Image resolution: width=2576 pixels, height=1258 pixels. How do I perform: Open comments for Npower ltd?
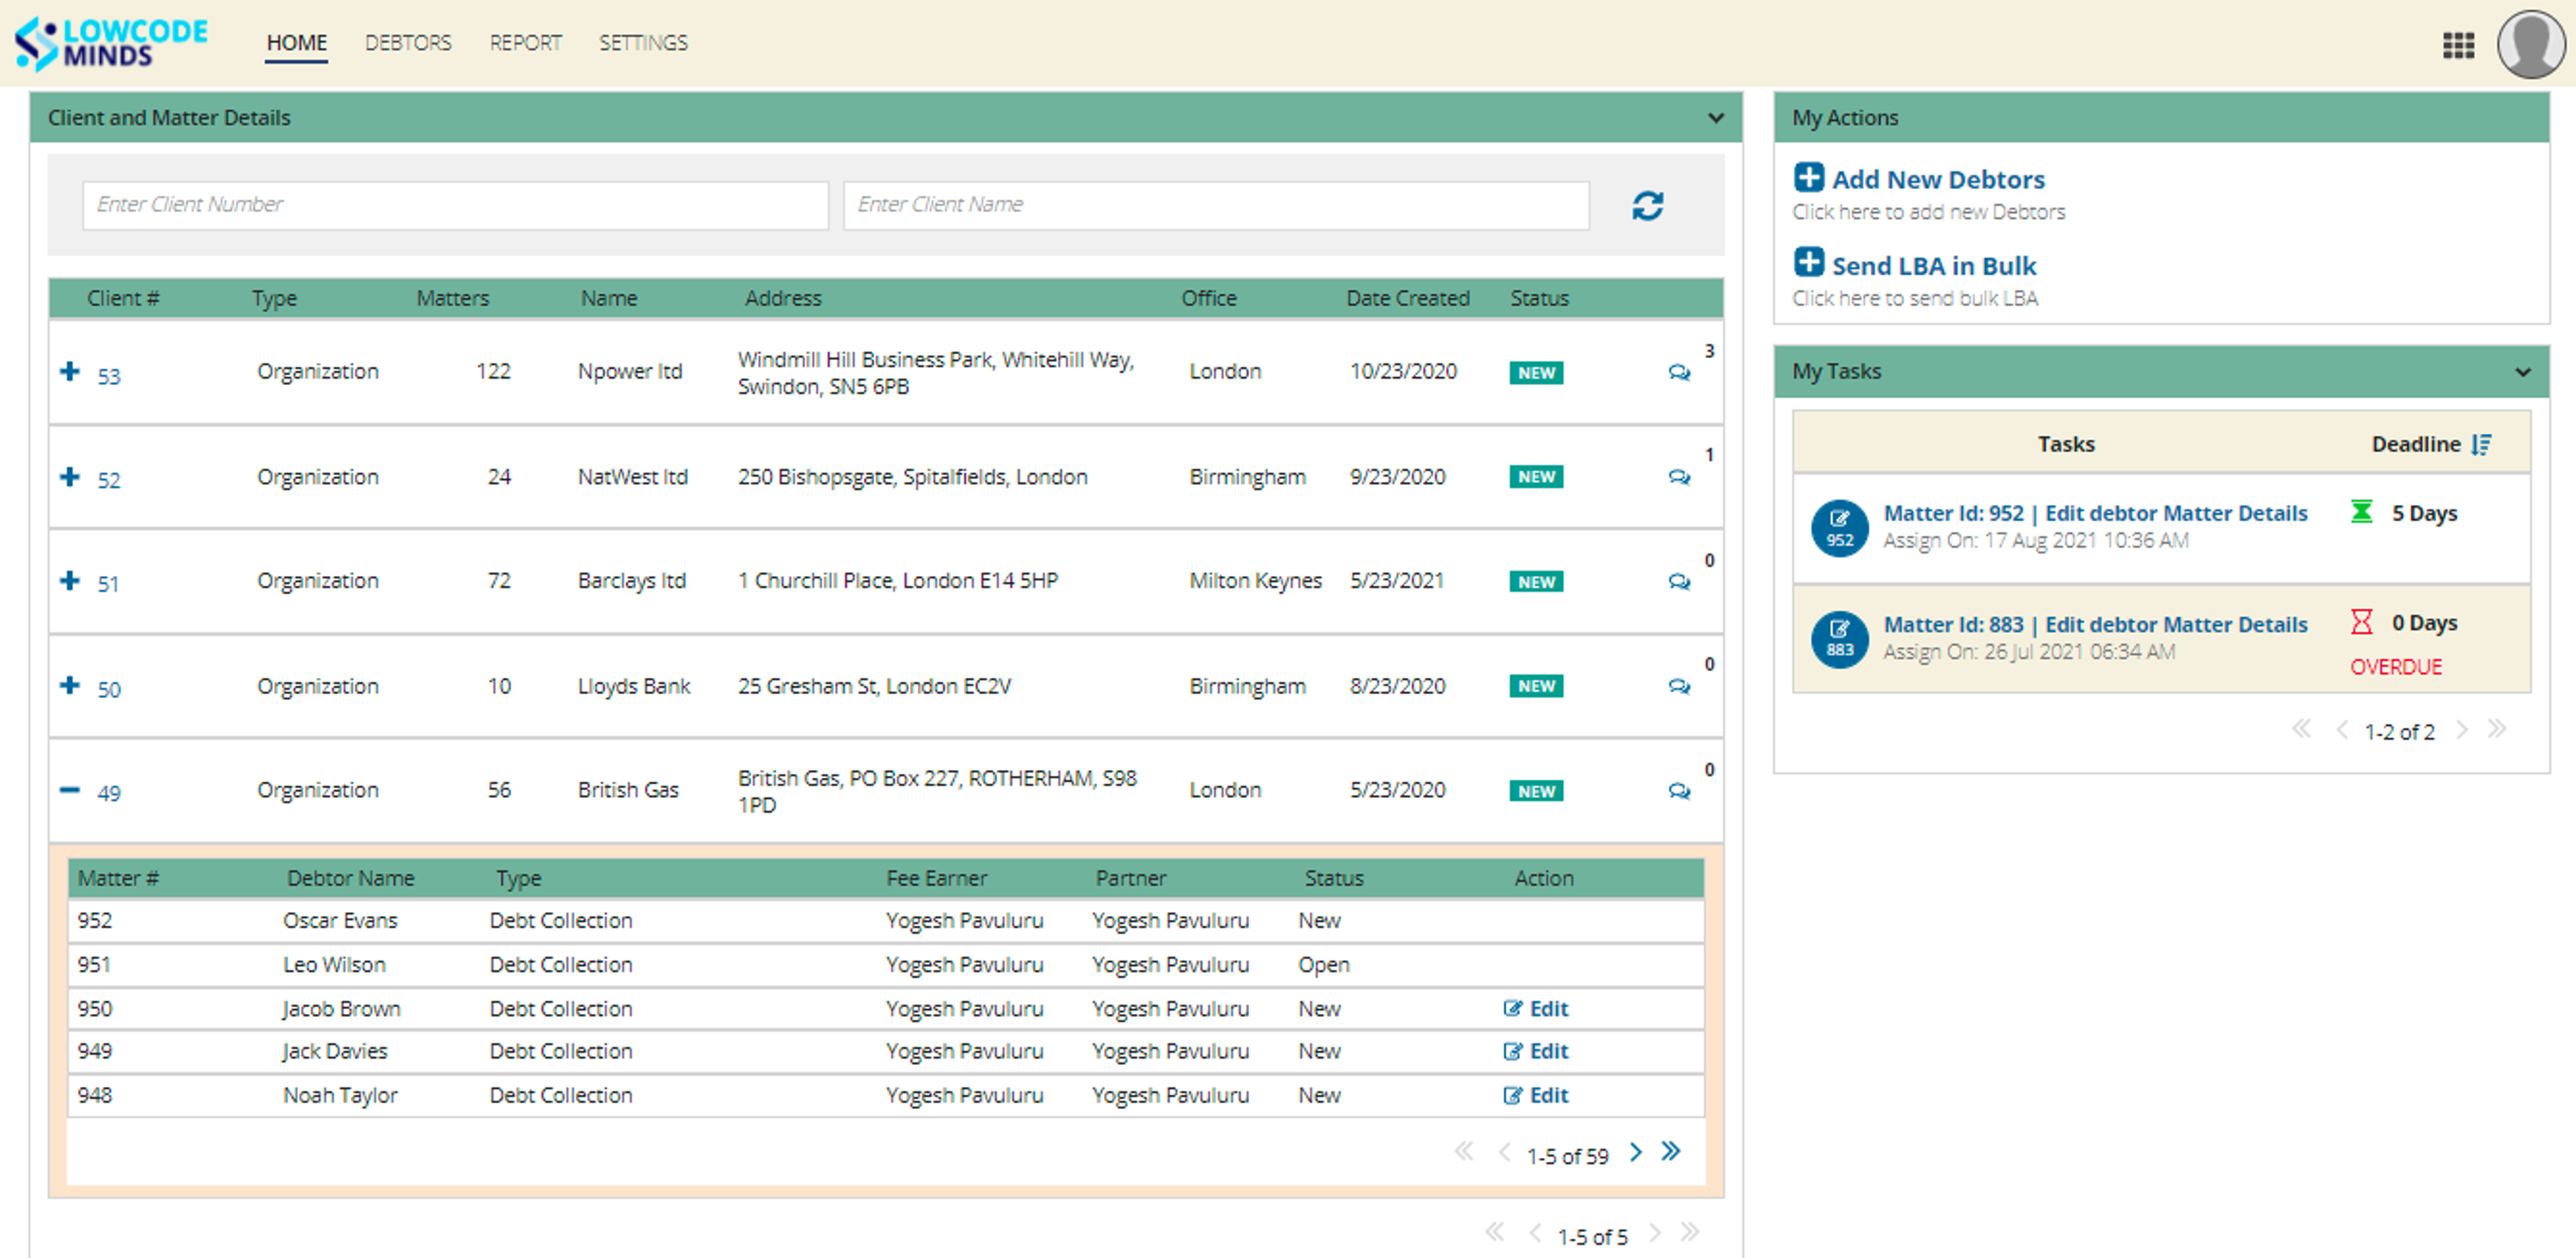pyautogui.click(x=1679, y=372)
